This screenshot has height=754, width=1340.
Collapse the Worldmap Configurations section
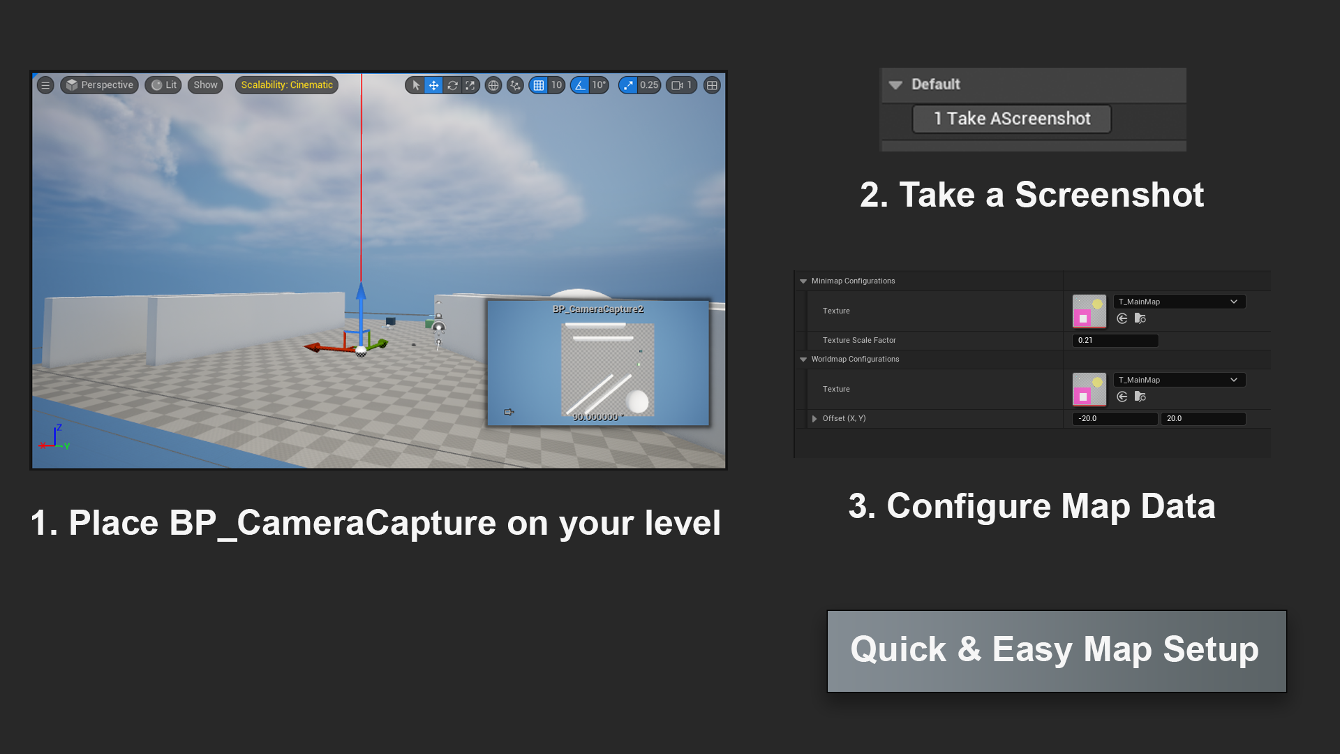coord(803,360)
